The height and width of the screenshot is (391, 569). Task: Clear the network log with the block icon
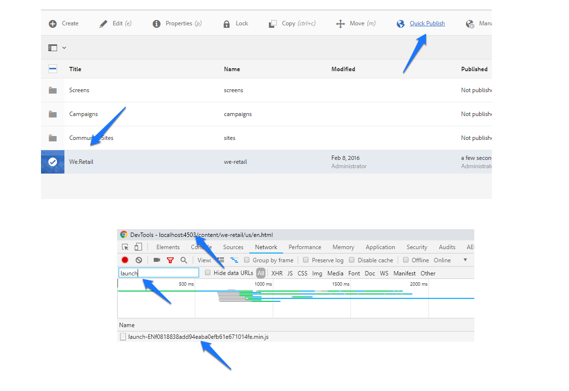pos(139,260)
